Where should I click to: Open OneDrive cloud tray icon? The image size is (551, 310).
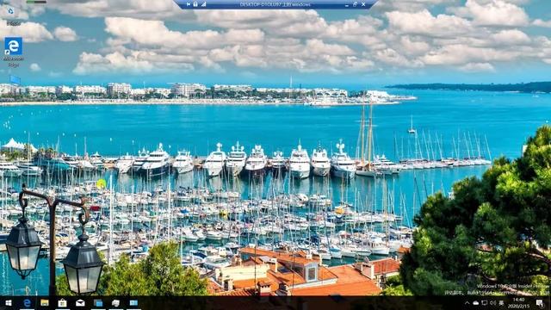coord(475,302)
